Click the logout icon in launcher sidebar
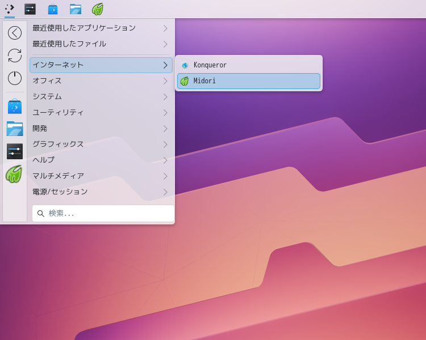This screenshot has width=426, height=340. [x=15, y=33]
